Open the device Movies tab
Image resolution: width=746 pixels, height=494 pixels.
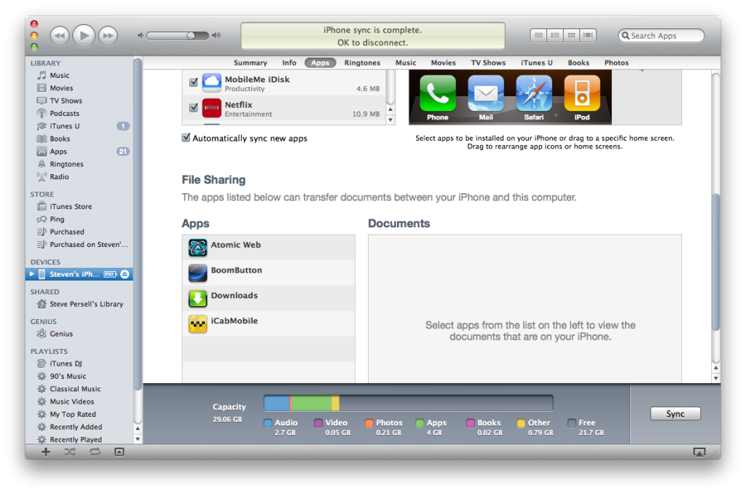click(443, 63)
